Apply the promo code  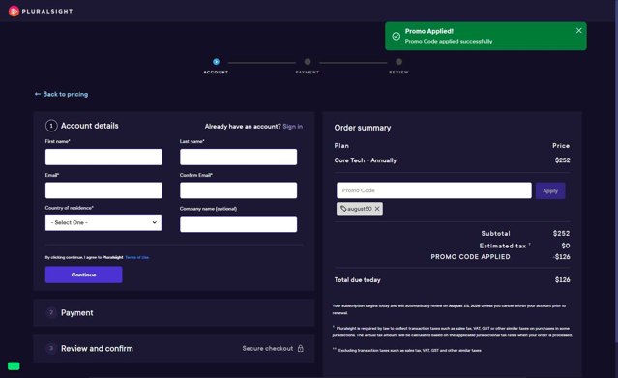(x=550, y=190)
